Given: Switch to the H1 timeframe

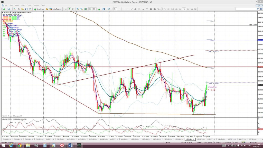Looking at the screenshot, I should [x=180, y=9].
